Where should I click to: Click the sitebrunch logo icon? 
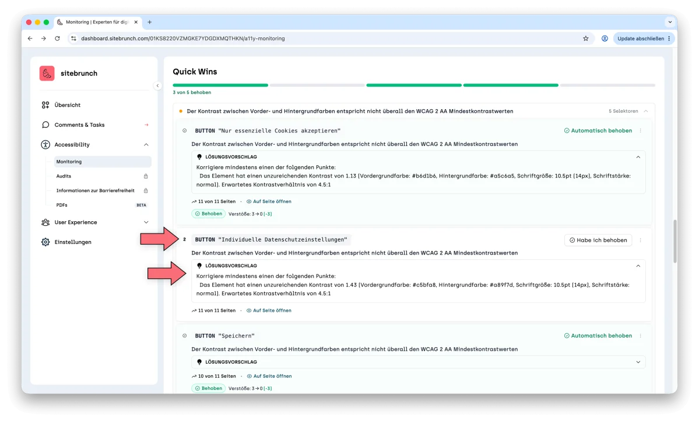pyautogui.click(x=47, y=73)
